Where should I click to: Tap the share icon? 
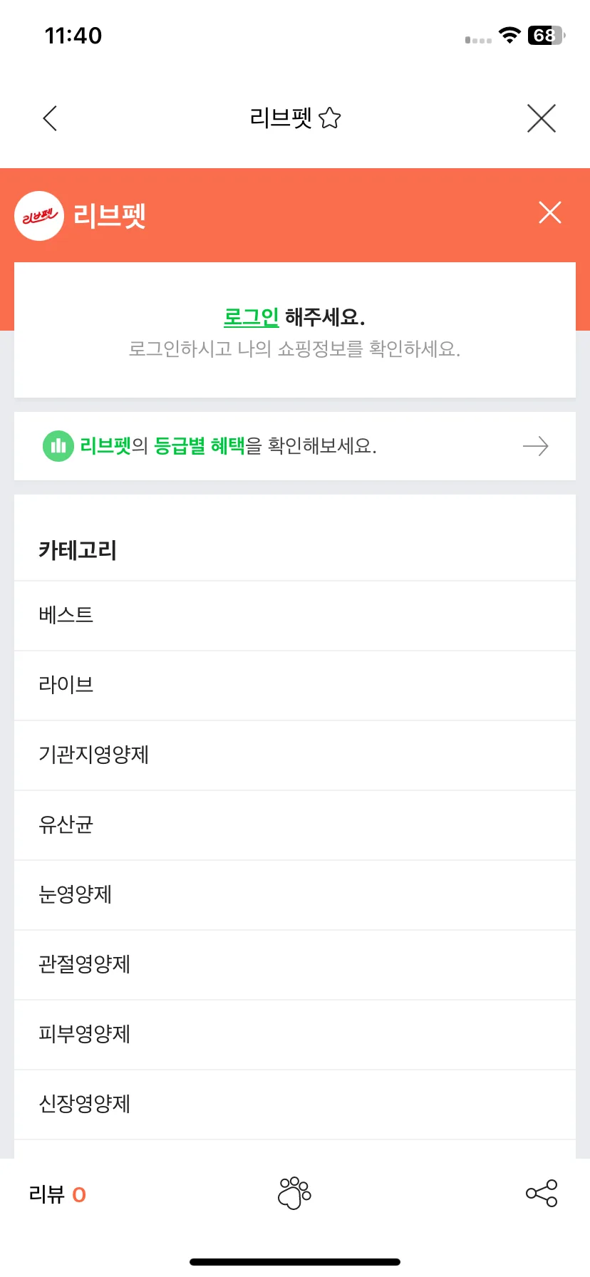coord(542,1194)
